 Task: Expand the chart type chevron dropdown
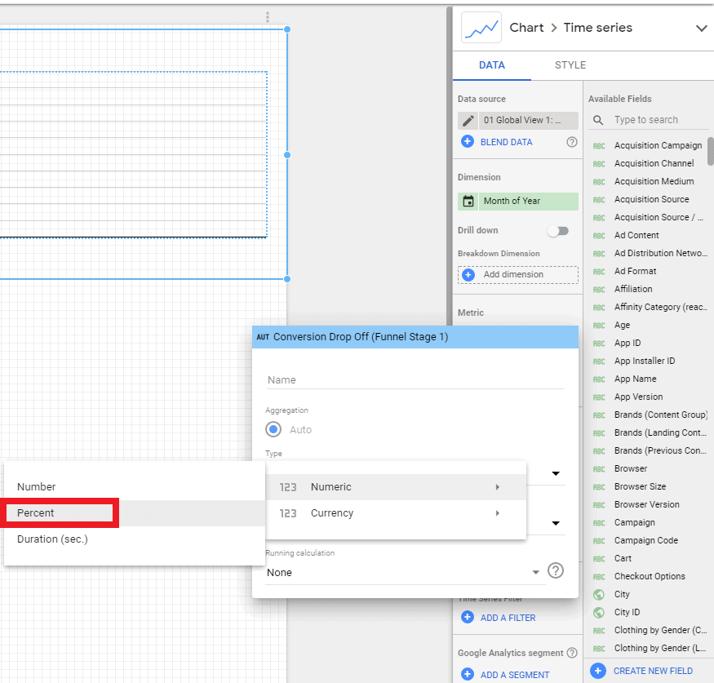701,29
